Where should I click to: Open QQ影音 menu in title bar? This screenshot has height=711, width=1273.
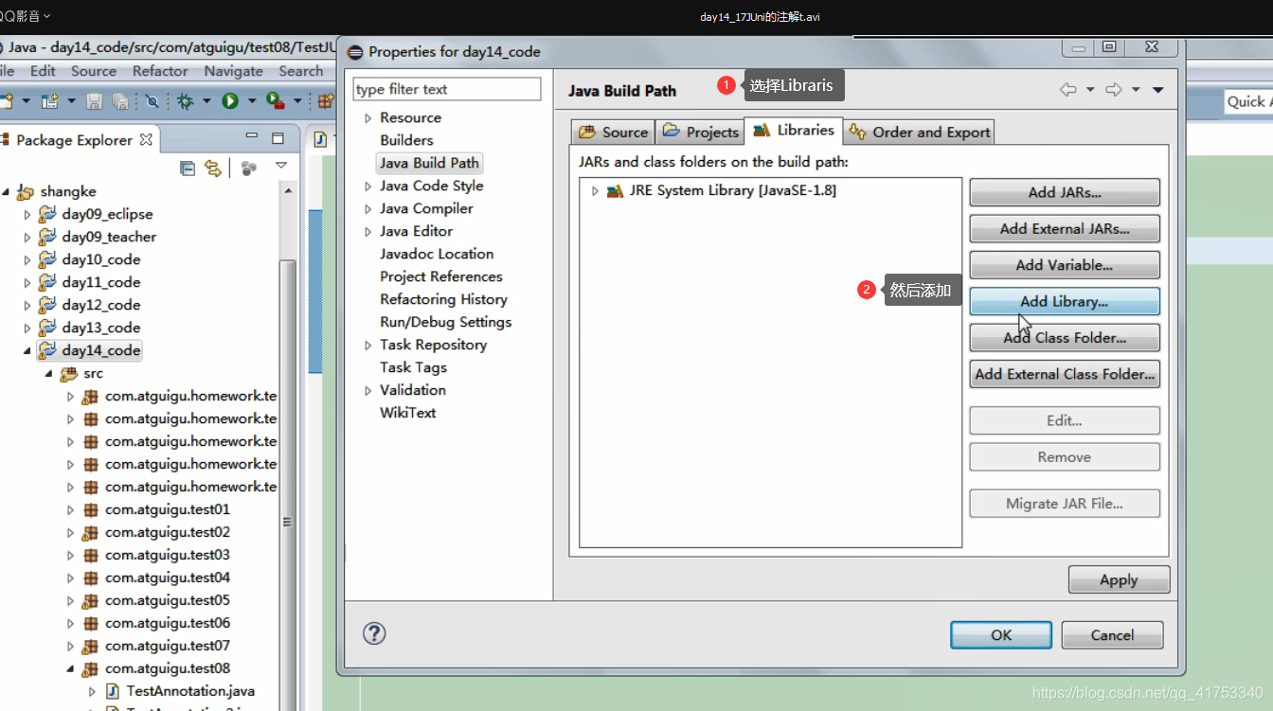pyautogui.click(x=26, y=15)
